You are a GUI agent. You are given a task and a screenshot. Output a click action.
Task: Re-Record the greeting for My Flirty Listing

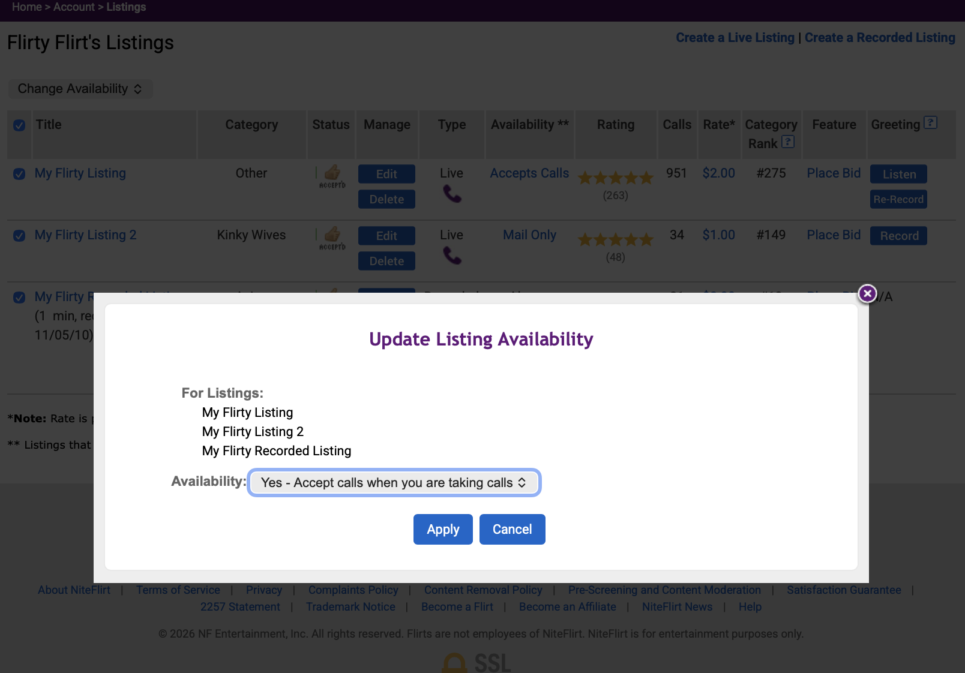click(x=899, y=199)
